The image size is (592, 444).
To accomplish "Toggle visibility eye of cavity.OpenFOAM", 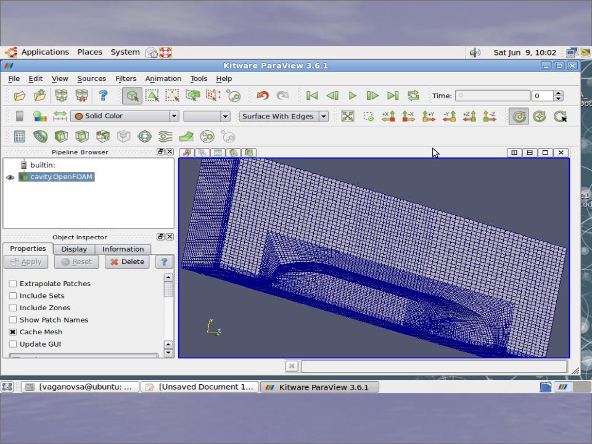I will (x=10, y=177).
